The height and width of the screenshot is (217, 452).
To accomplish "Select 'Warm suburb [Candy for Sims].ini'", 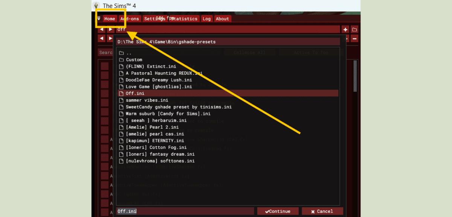I will 168,114.
